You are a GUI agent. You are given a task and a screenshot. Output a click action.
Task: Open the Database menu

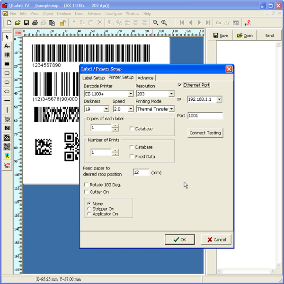(x=63, y=14)
